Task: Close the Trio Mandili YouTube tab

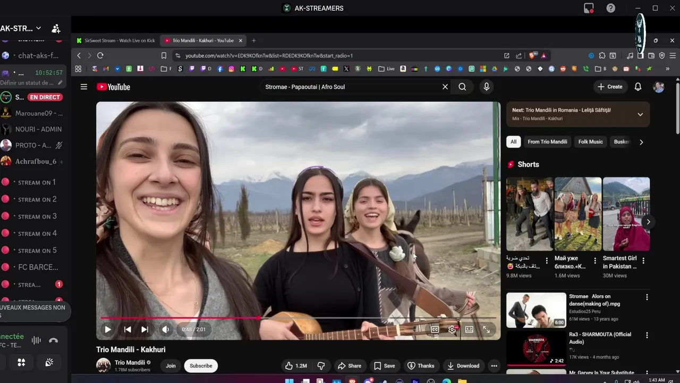Action: [x=240, y=40]
